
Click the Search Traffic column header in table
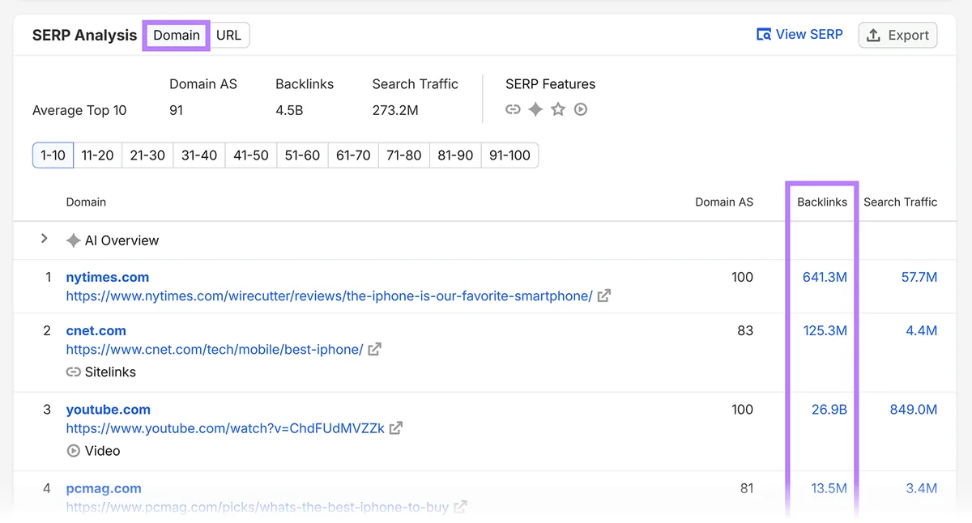[900, 202]
